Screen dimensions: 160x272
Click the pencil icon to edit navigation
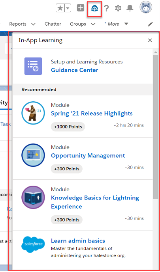(x=150, y=24)
